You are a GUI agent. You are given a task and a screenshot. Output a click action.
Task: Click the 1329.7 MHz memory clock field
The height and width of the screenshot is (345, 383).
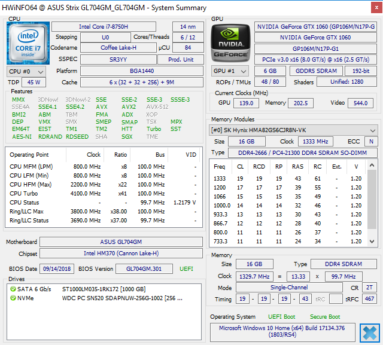(254, 277)
